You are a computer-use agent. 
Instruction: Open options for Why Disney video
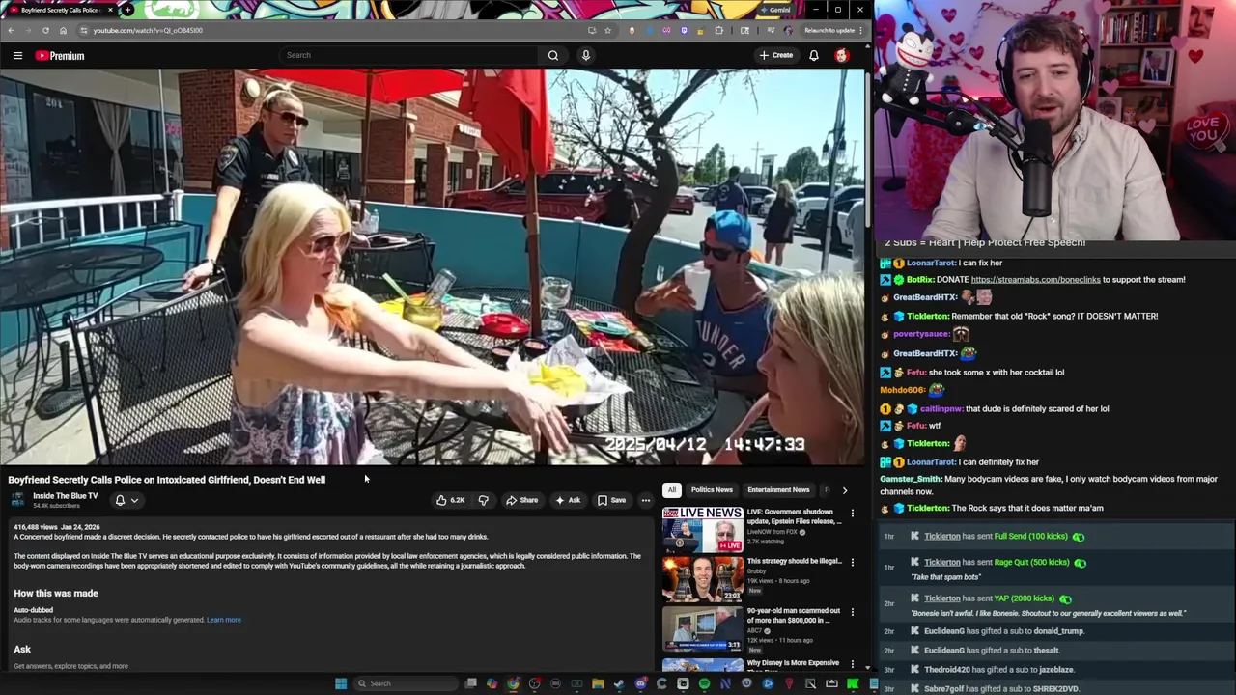click(x=852, y=664)
